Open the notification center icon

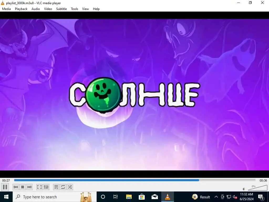261,197
